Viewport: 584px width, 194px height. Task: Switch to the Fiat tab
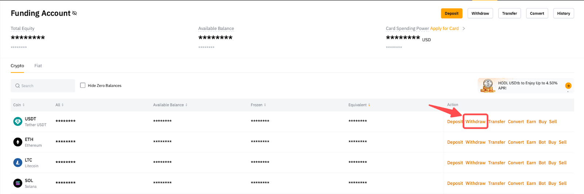38,66
